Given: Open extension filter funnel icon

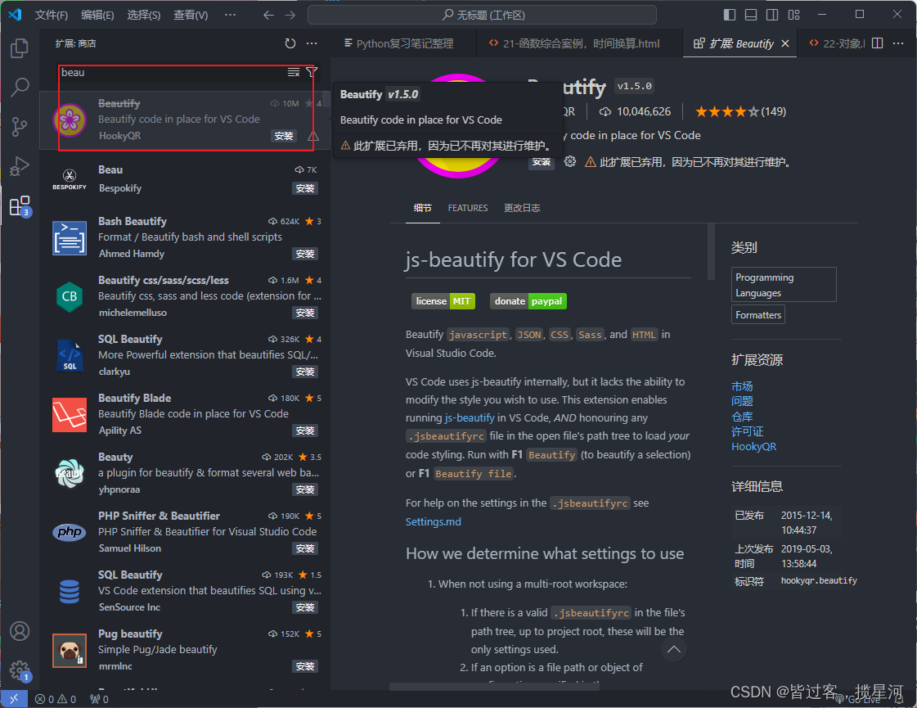Looking at the screenshot, I should (x=311, y=72).
